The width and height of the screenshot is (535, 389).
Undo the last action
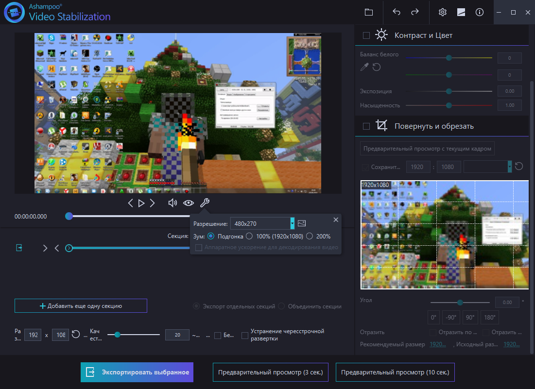click(x=396, y=12)
